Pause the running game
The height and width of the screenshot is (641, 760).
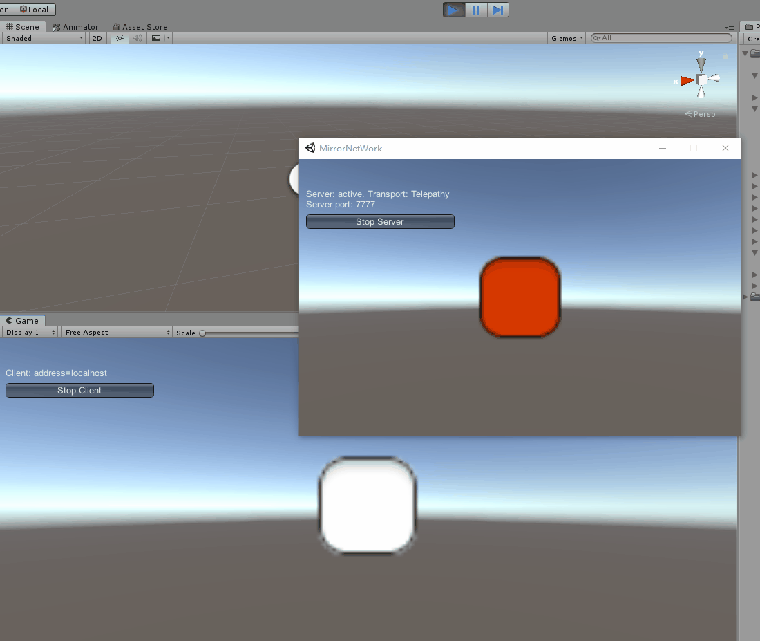coord(475,10)
